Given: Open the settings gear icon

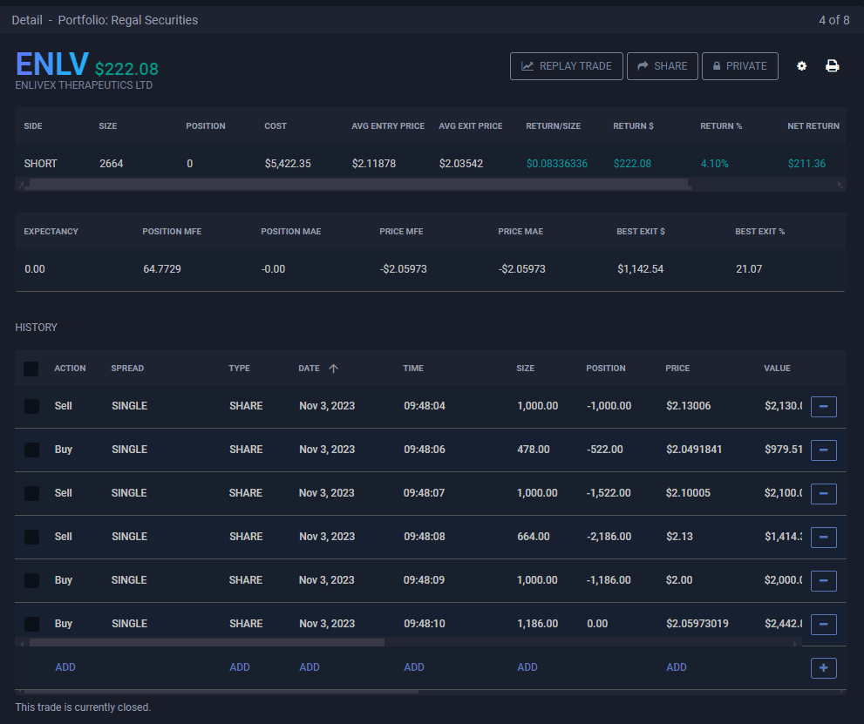Looking at the screenshot, I should [802, 66].
